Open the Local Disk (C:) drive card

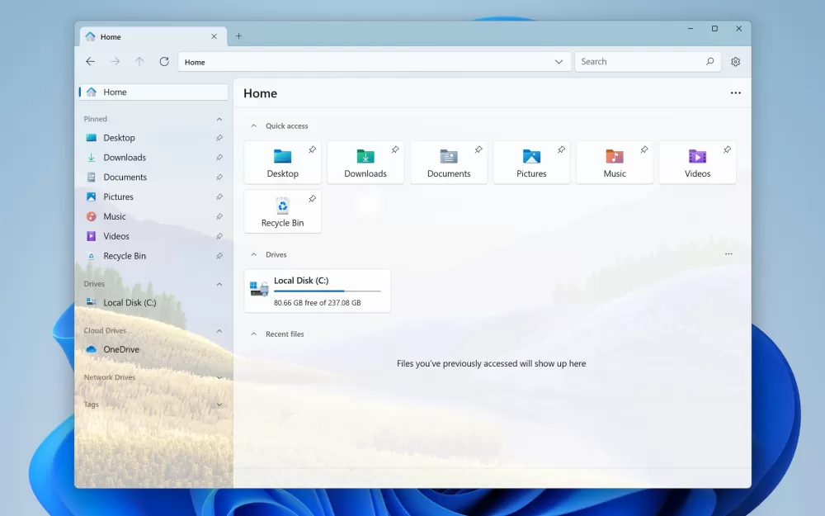(x=318, y=291)
